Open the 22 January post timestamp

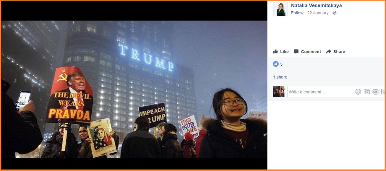pyautogui.click(x=318, y=13)
